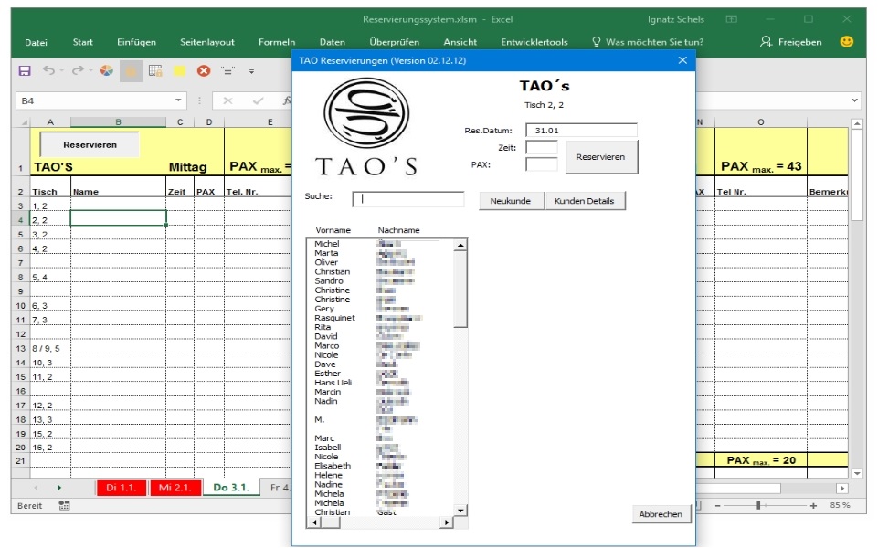
Task: Click the protected sheet grid icon
Action: [x=155, y=70]
